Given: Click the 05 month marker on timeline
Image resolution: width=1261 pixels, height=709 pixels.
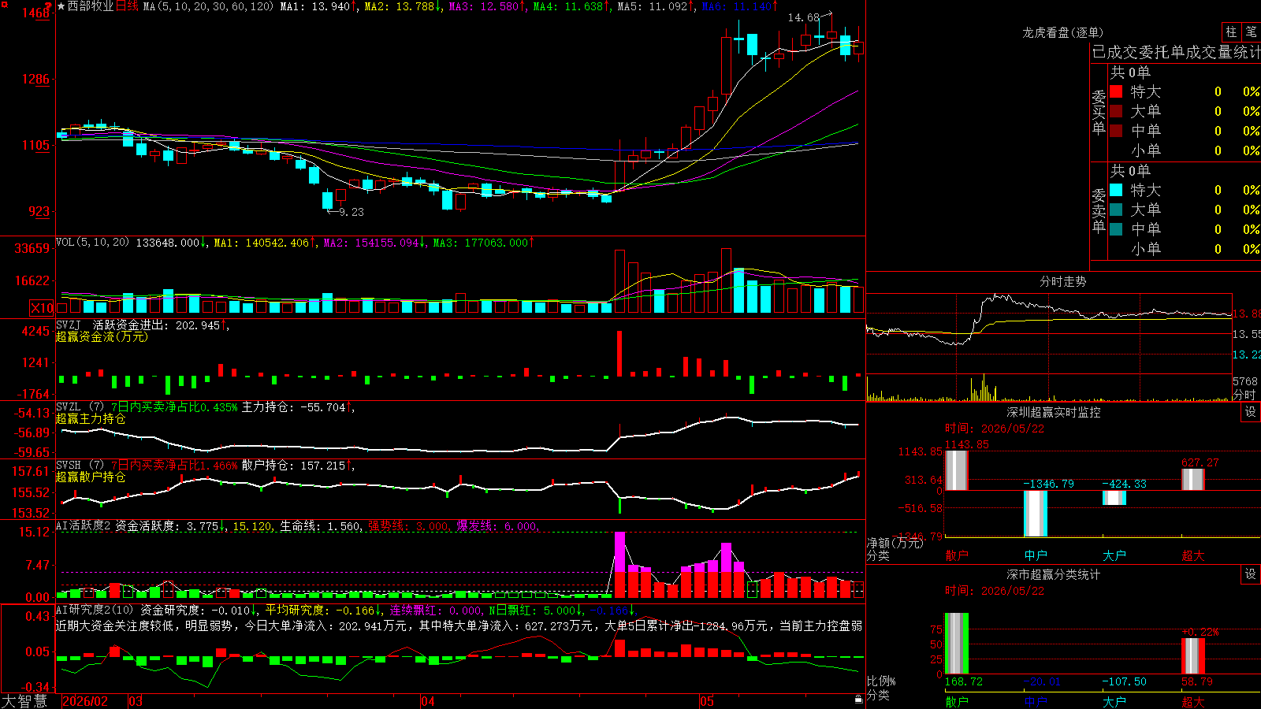Looking at the screenshot, I should (707, 701).
